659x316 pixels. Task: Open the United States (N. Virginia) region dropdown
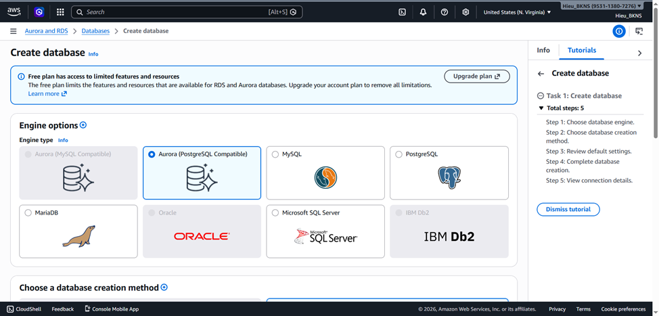tap(517, 12)
